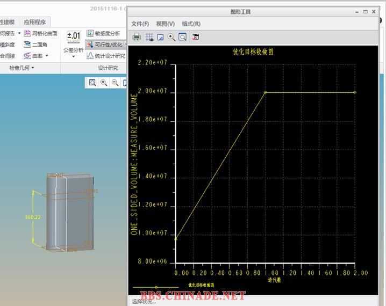The width and height of the screenshot is (386, 306).
Task: Expand the 检查几何 group menu
Action: (22, 68)
